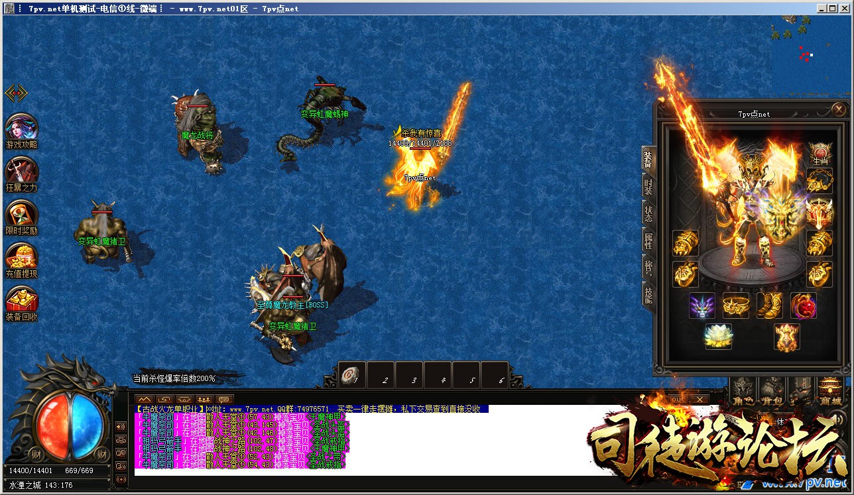This screenshot has width=854, height=495.
Task: Click the right 财 button on orb
Action: [101, 455]
